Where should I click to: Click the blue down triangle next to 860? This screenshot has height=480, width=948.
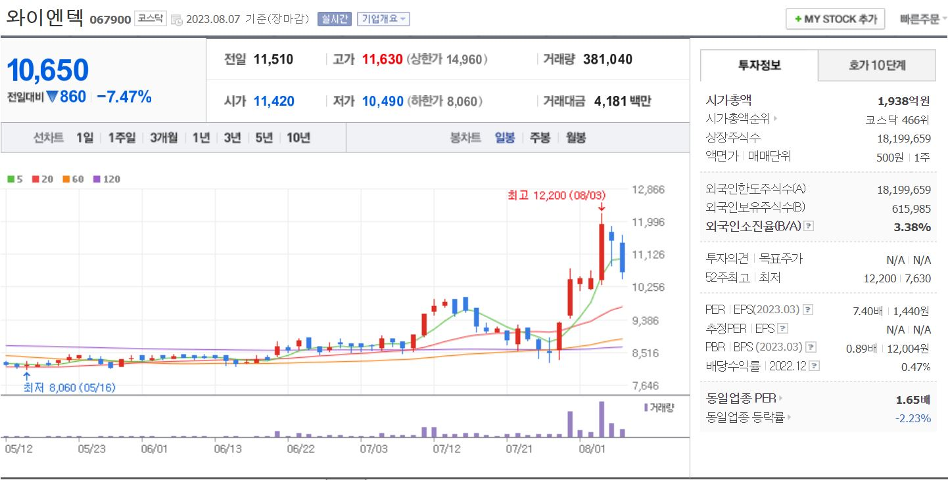(53, 97)
